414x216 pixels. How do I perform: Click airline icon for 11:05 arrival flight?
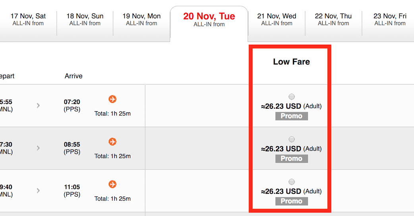[112, 184]
